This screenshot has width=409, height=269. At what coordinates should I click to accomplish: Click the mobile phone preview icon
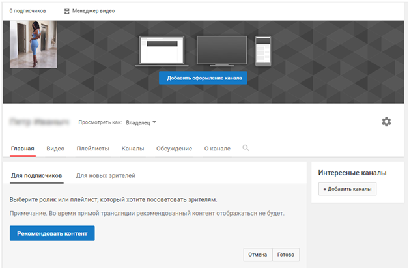point(263,51)
